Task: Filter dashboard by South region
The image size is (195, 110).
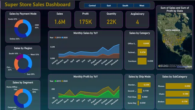Action: click(x=125, y=5)
